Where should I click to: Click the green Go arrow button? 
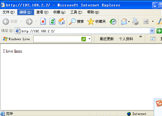pyautogui.click(x=159, y=31)
